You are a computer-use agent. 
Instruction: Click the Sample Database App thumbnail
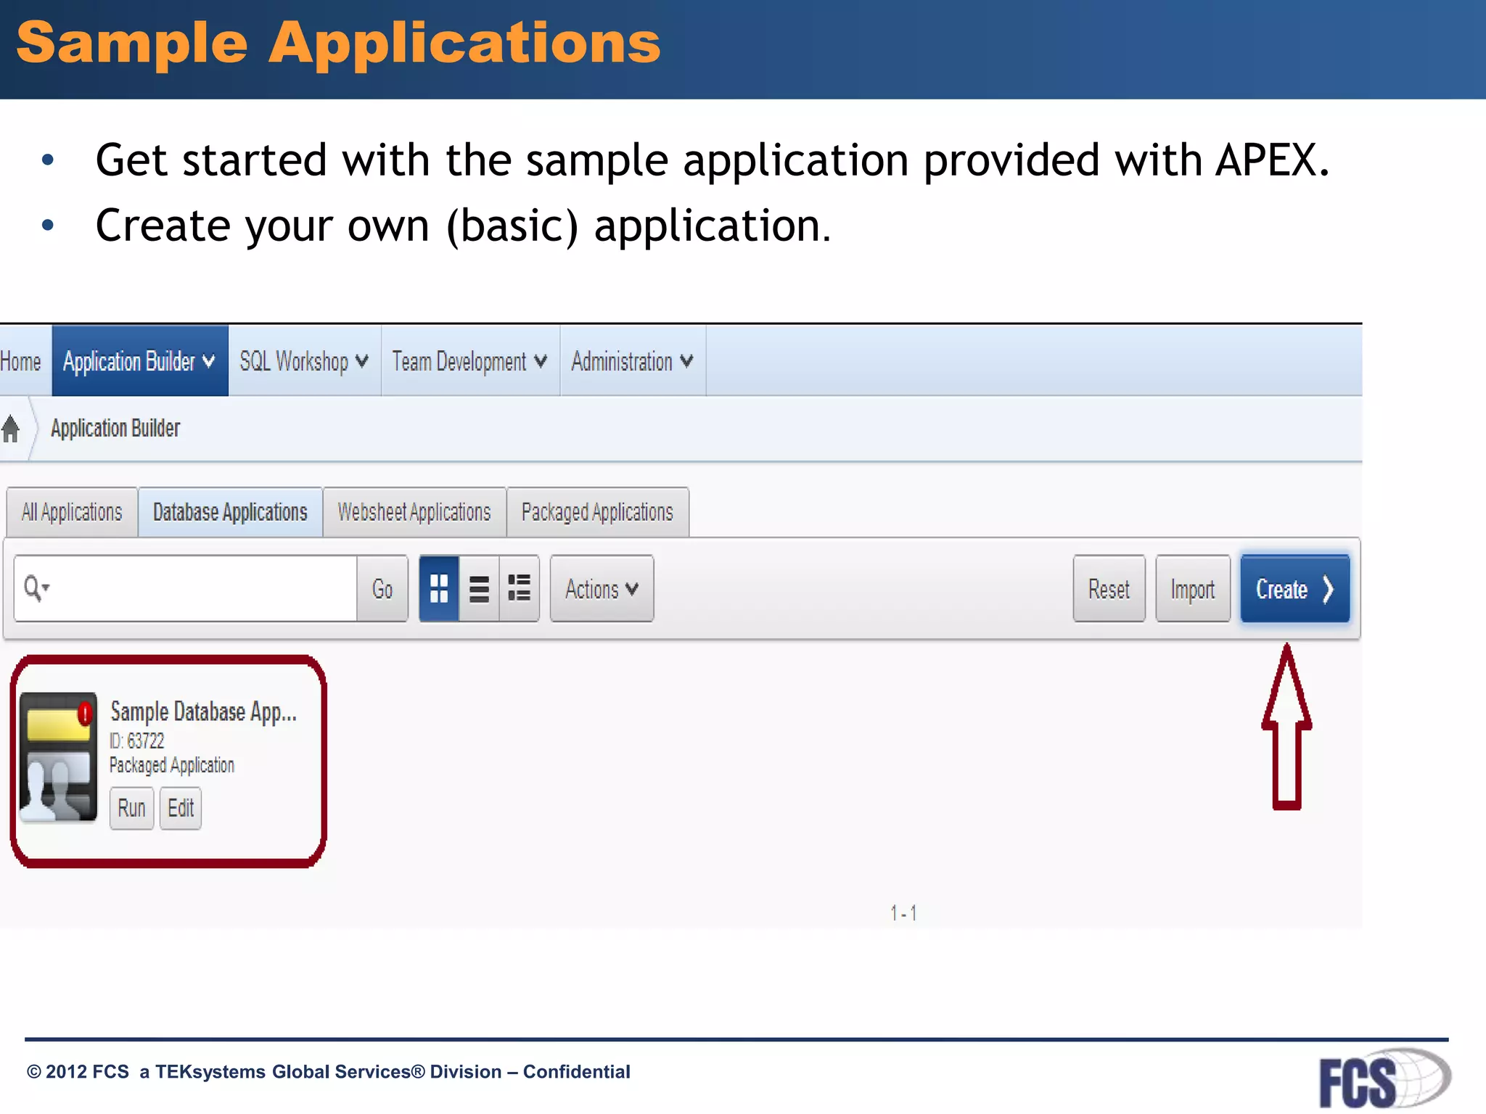(58, 758)
